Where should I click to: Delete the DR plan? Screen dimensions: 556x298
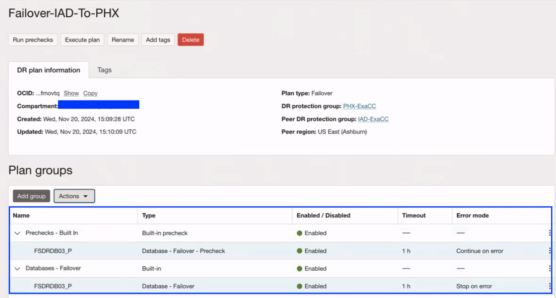click(x=190, y=40)
